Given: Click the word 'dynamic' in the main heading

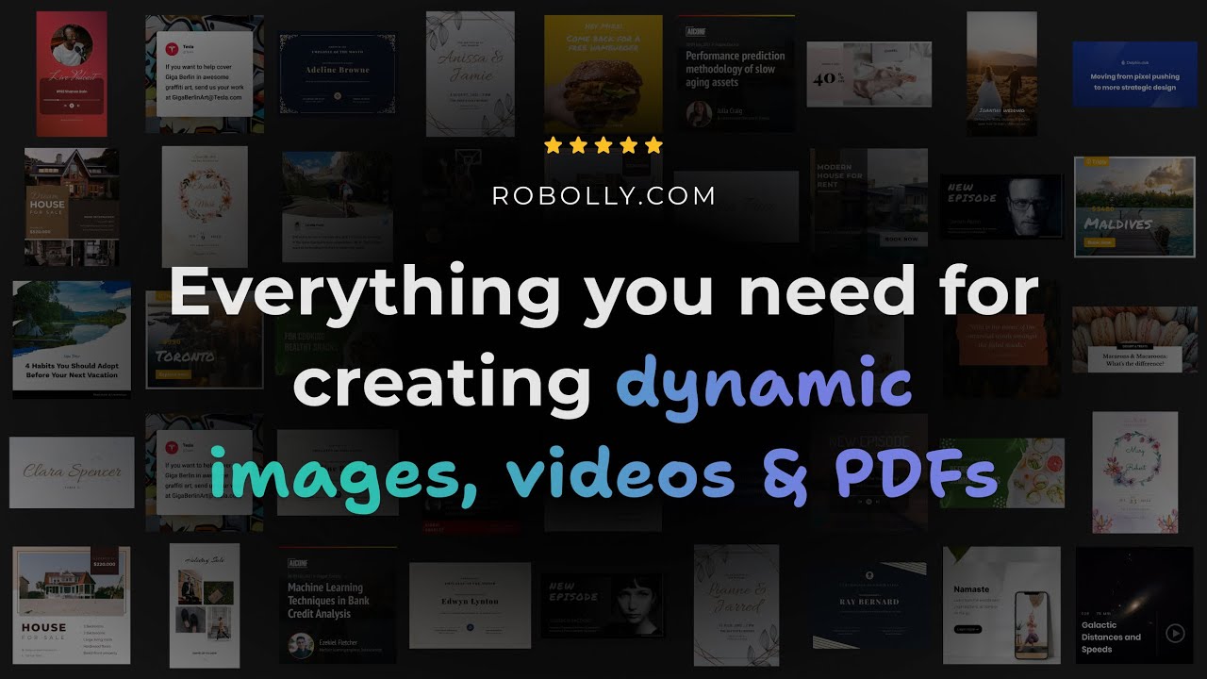Looking at the screenshot, I should click(x=765, y=385).
